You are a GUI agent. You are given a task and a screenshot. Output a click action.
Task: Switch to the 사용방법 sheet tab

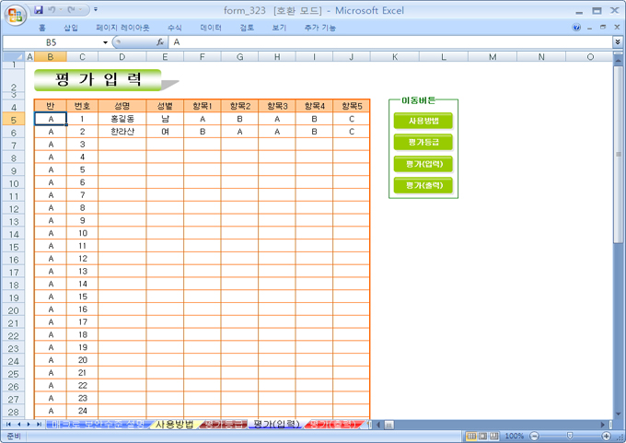pos(174,425)
